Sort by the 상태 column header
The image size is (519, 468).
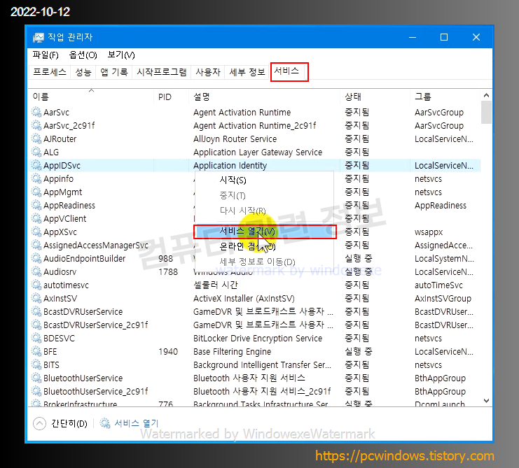click(374, 97)
